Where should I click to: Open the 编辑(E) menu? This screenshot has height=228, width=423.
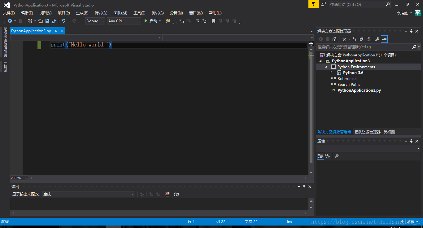[x=27, y=13]
